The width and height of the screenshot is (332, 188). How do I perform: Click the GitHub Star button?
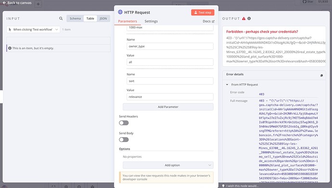(x=308, y=1)
